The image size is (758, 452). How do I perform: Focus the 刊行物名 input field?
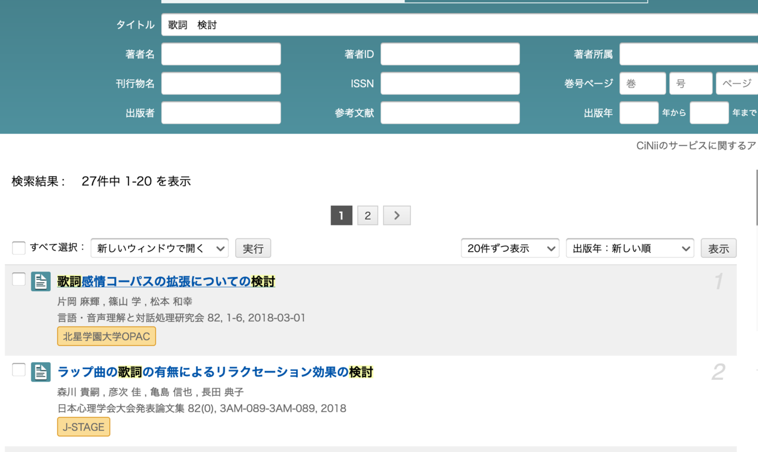pos(221,83)
